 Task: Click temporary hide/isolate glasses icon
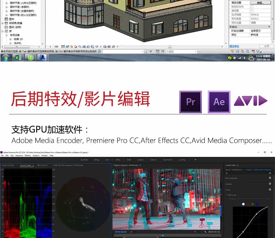pyautogui.click(x=96, y=47)
